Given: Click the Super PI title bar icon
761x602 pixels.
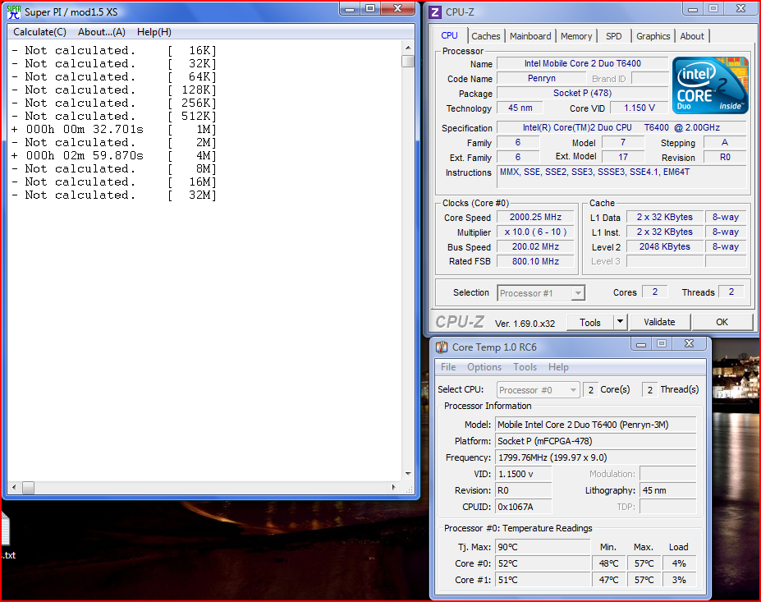Looking at the screenshot, I should pos(14,11).
